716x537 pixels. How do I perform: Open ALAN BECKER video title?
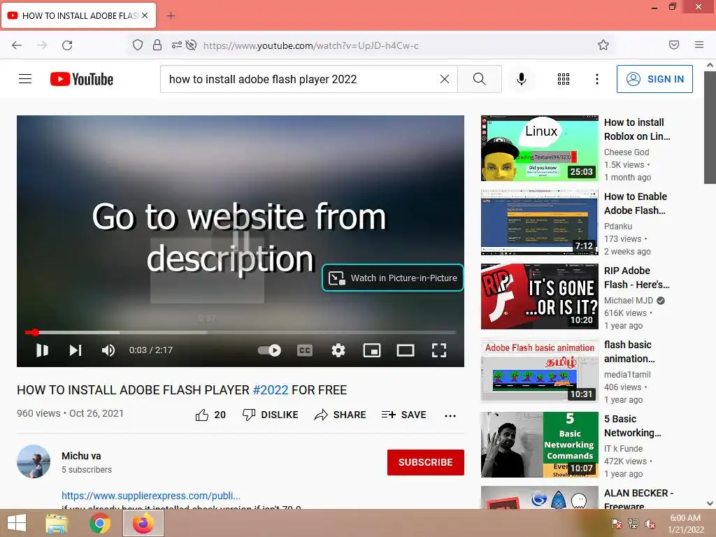[x=638, y=499]
